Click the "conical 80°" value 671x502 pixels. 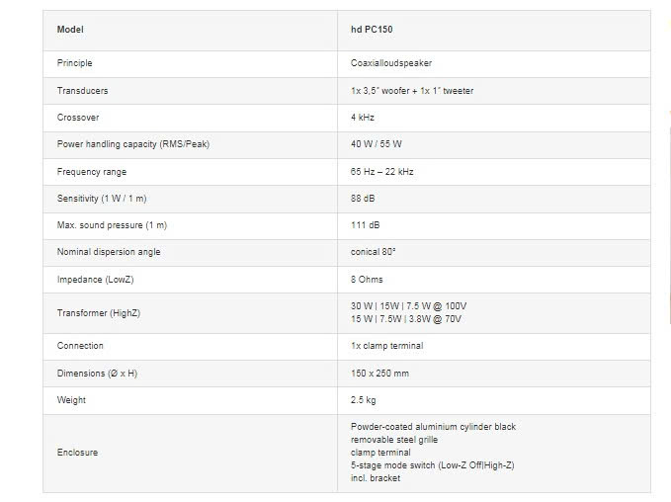click(374, 252)
